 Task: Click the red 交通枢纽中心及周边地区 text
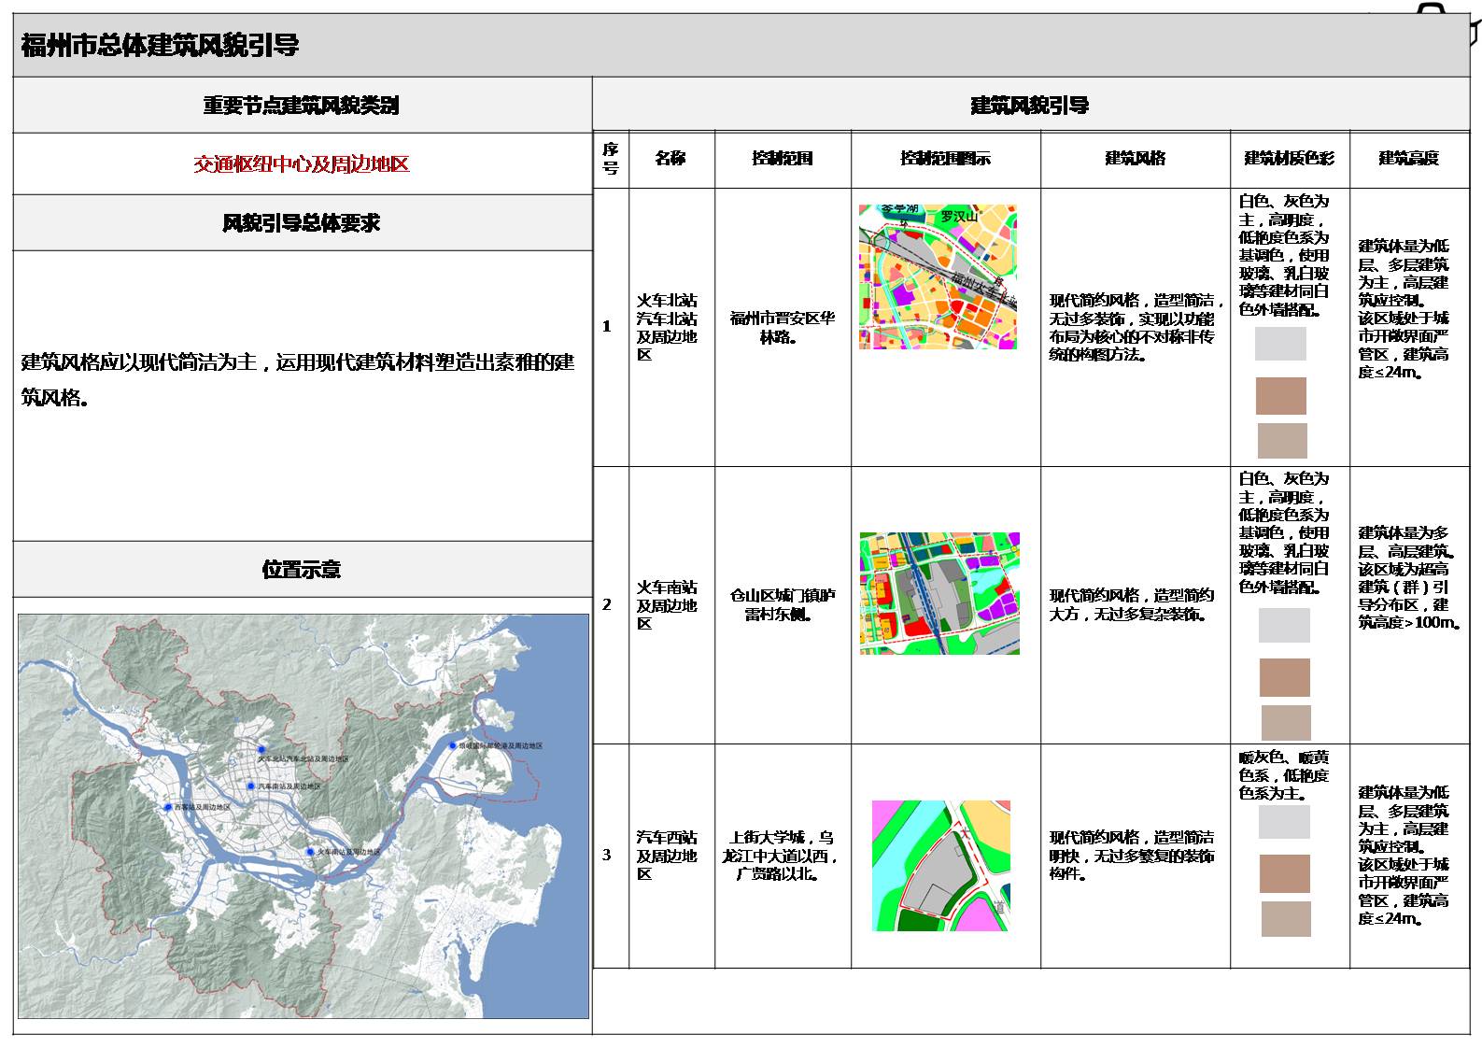tap(302, 164)
